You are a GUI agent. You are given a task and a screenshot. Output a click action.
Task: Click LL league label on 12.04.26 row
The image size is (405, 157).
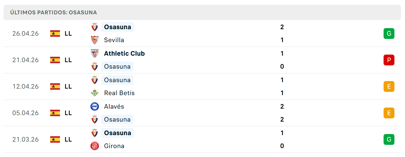coord(68,86)
